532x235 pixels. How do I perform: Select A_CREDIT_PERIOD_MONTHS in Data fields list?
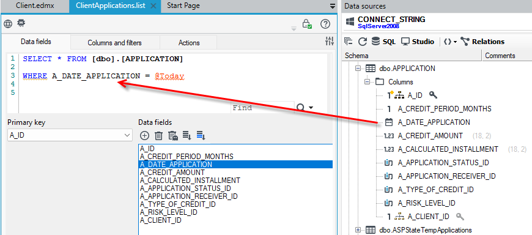click(x=235, y=156)
